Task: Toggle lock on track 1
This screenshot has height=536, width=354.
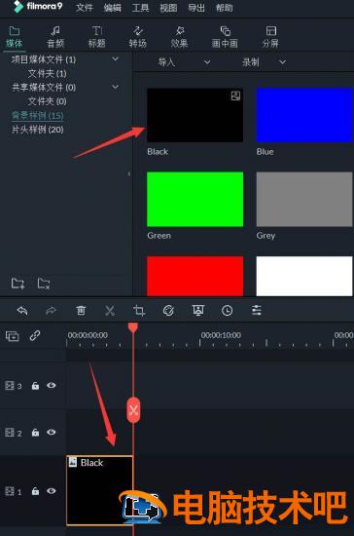Action: 35,491
